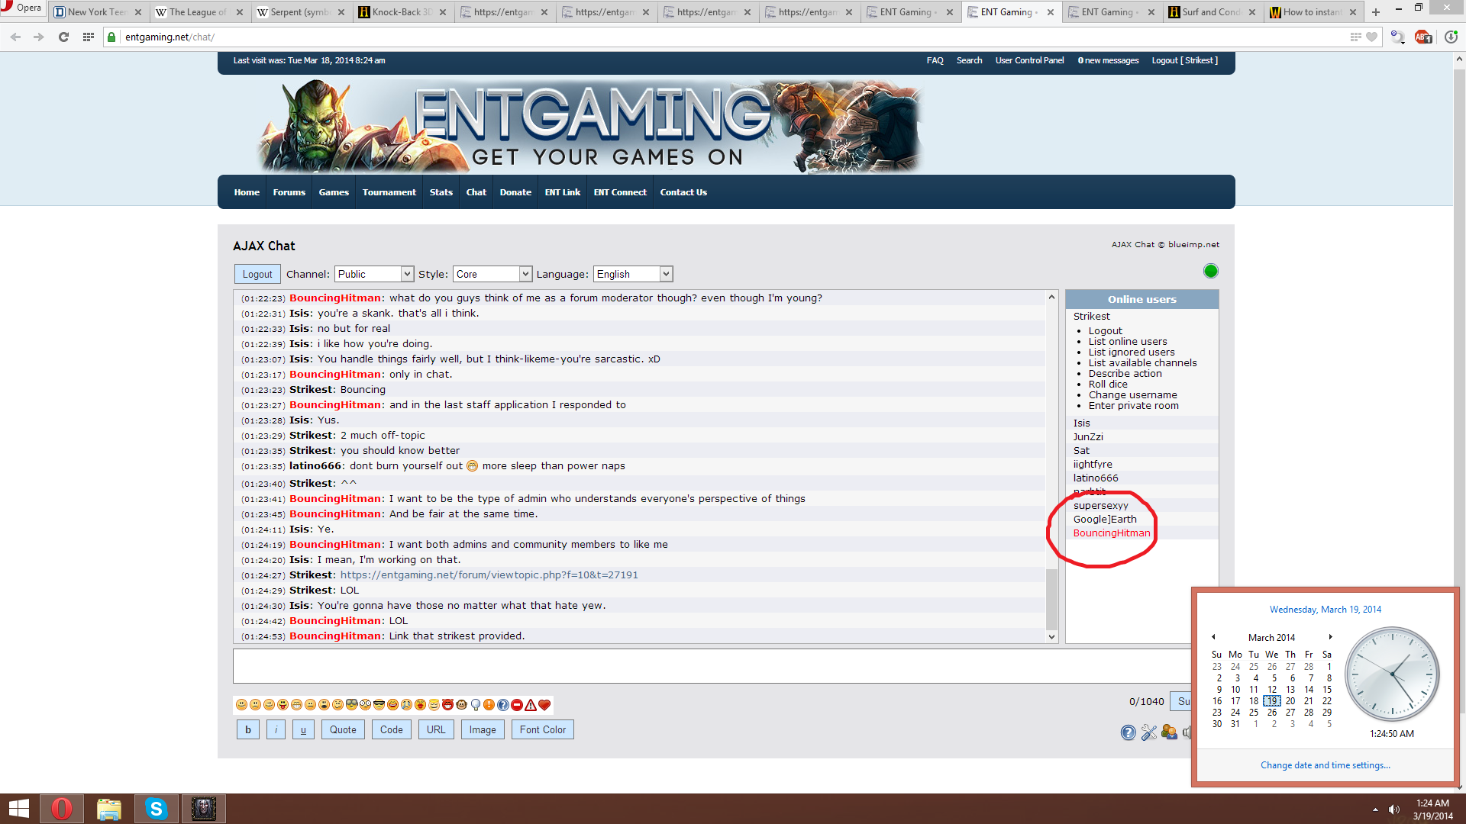1466x824 pixels.
Task: Click the Code BBCode button
Action: pos(392,730)
